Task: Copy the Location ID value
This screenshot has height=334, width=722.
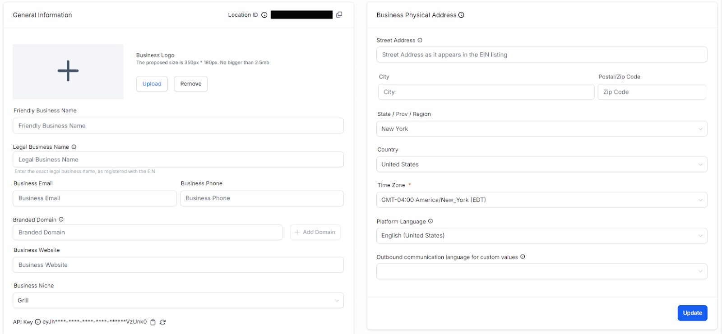Action: click(339, 15)
